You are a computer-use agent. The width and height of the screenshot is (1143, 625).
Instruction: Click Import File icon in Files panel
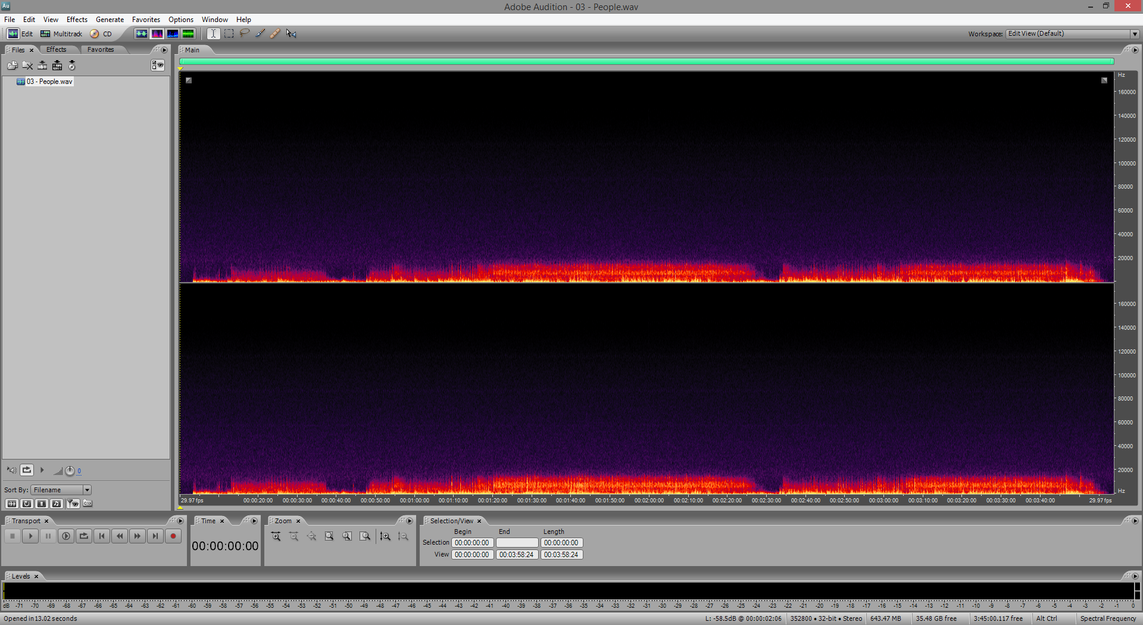click(x=13, y=65)
